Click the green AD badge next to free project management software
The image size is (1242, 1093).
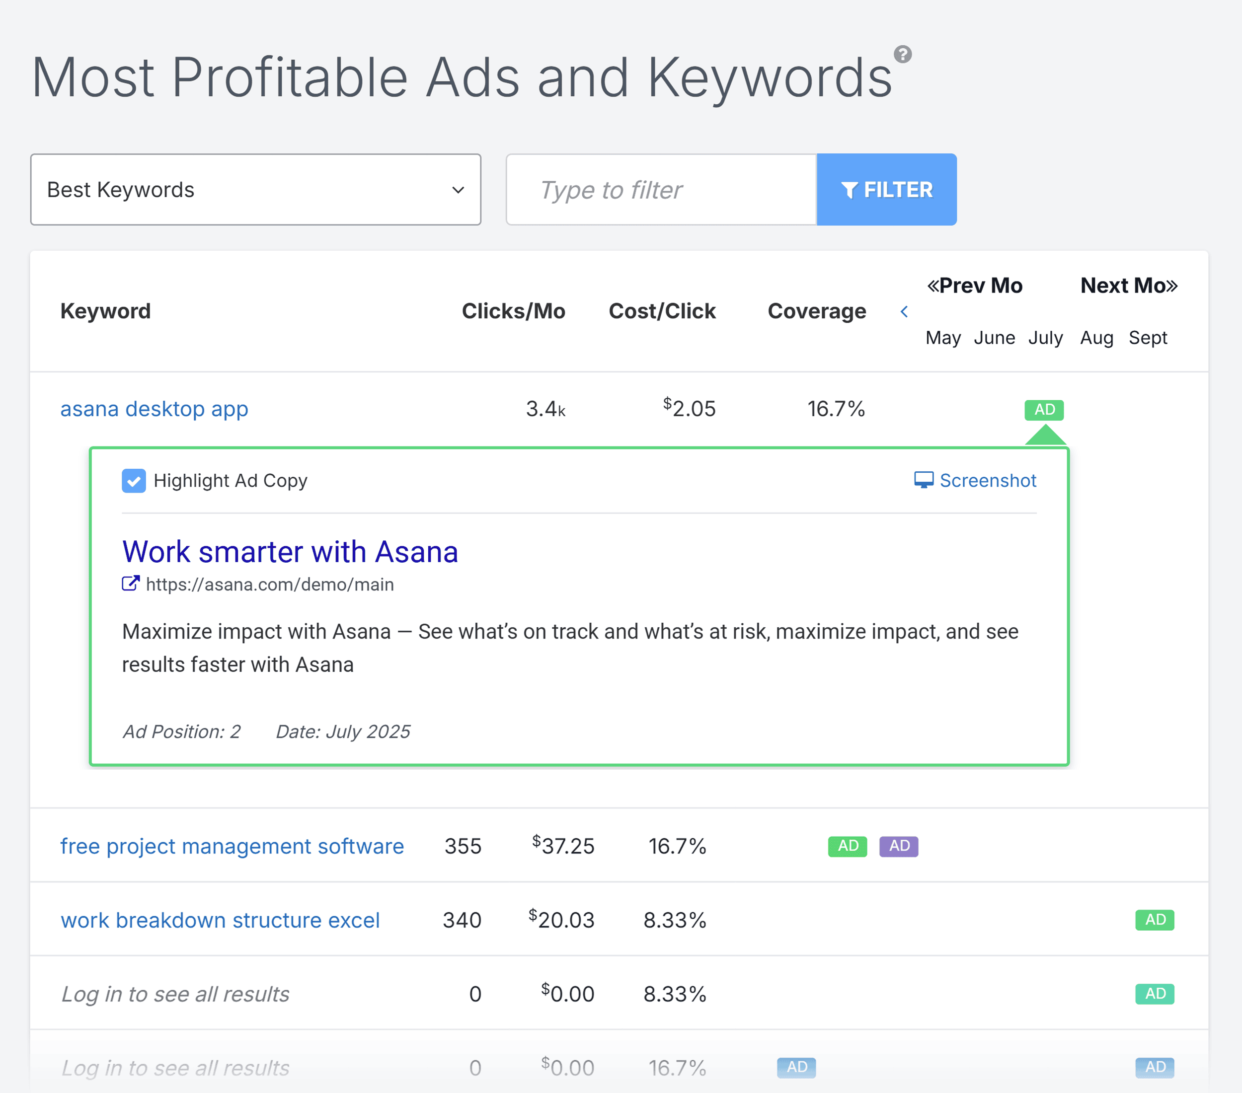(x=847, y=846)
